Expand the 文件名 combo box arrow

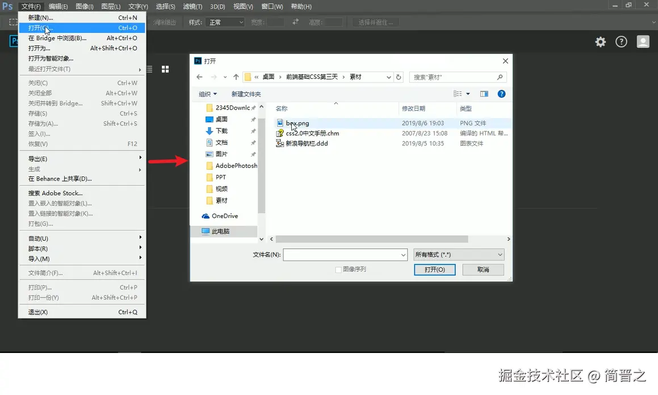point(403,255)
